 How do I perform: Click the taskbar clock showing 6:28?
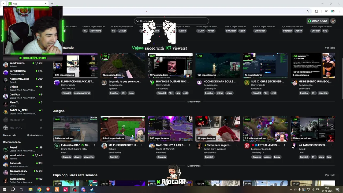tap(327, 190)
